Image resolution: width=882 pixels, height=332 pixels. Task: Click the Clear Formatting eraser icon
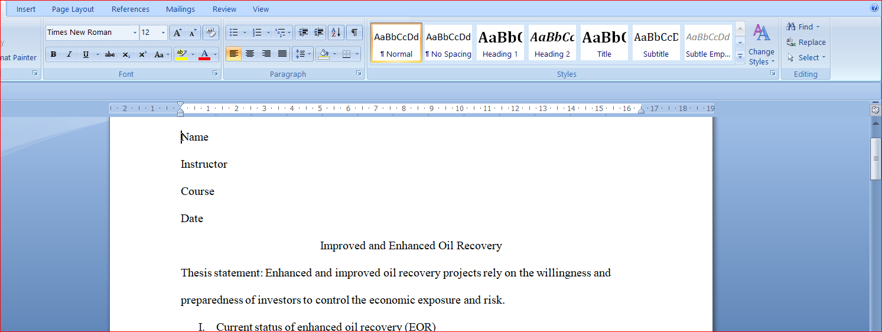coord(211,32)
